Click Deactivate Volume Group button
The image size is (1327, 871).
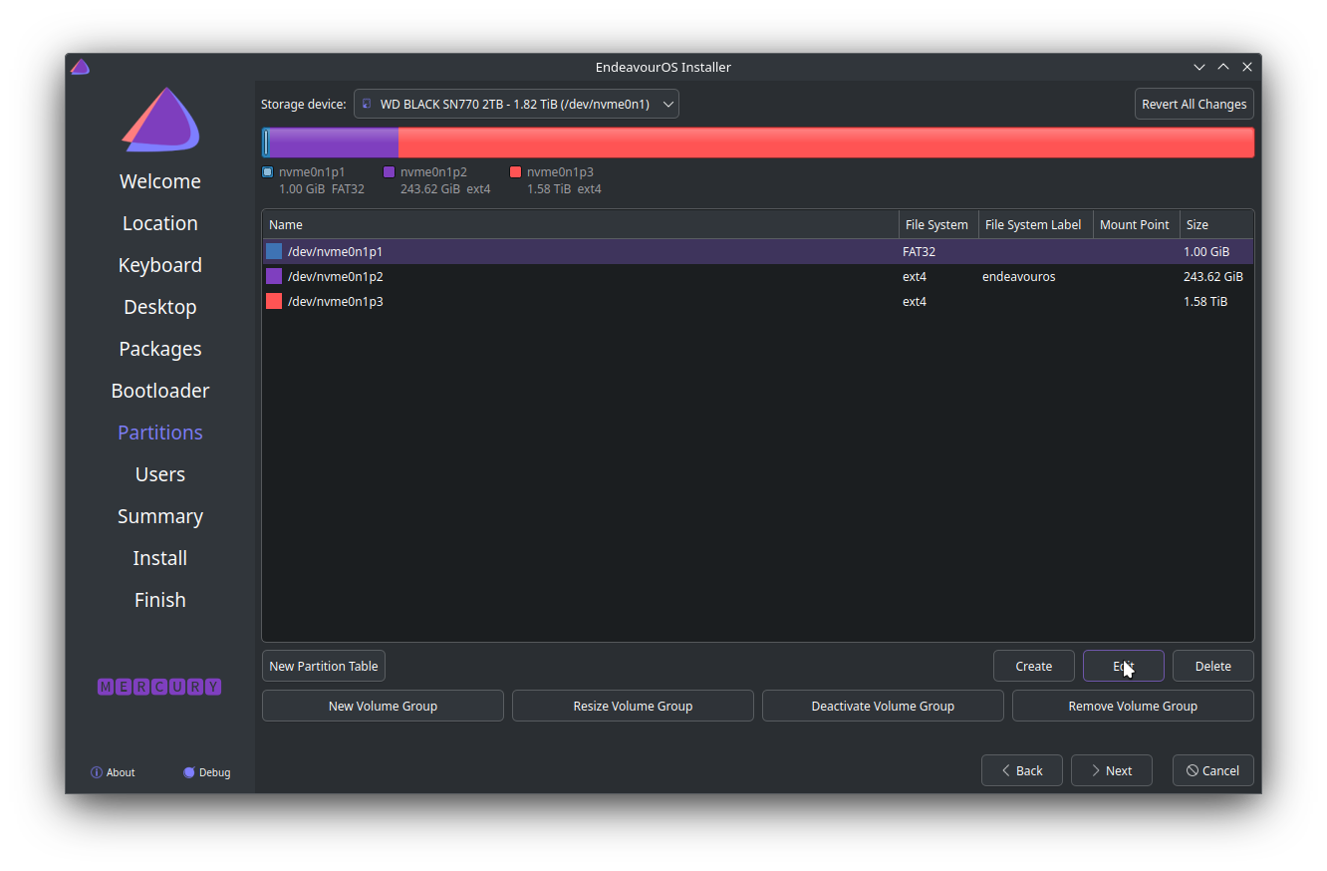[x=883, y=706]
